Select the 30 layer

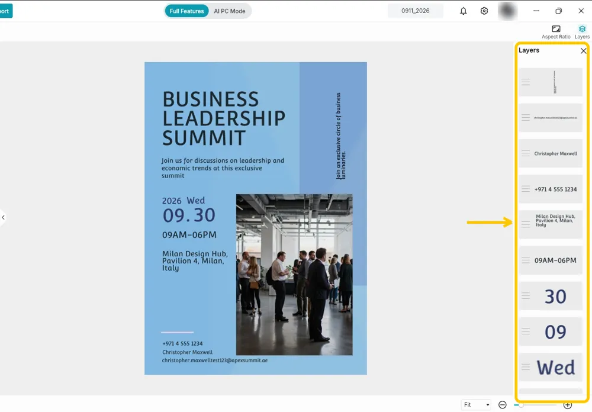point(550,296)
